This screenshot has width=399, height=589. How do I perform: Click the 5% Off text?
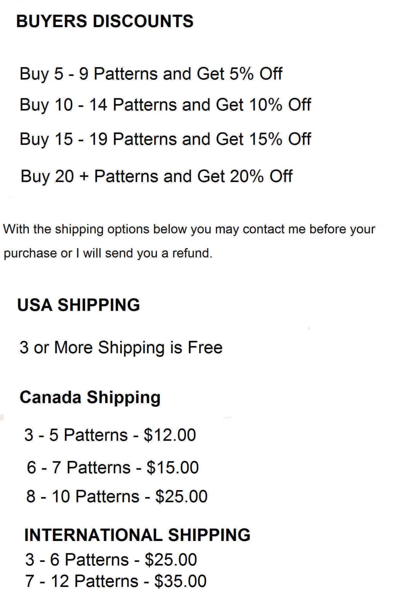(256, 74)
